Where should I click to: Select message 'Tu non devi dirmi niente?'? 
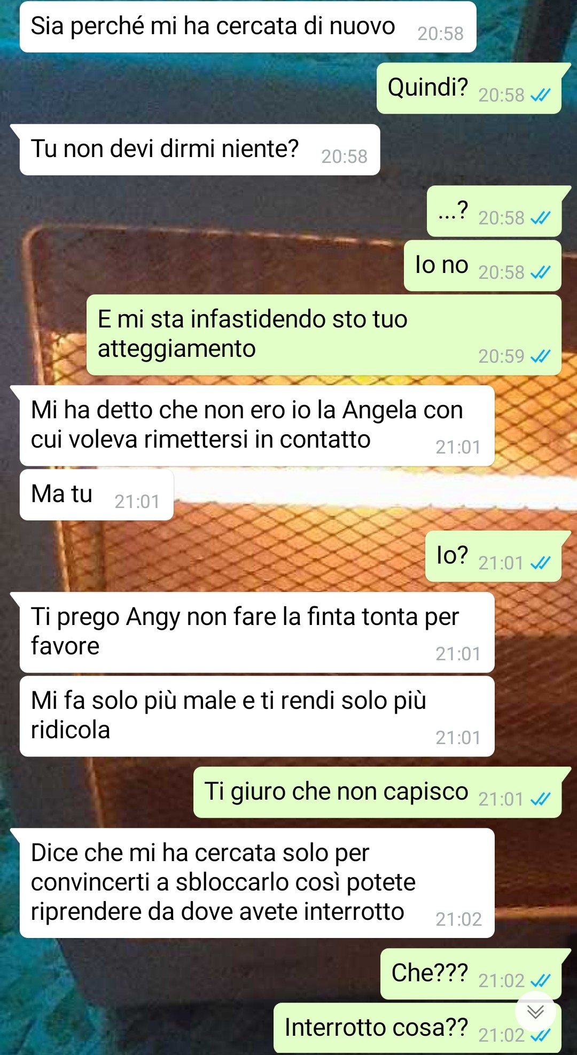[200, 150]
